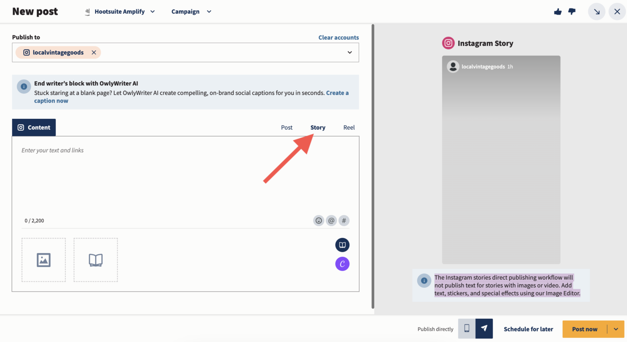The height and width of the screenshot is (342, 627).
Task: Expand the Campaign dropdown
Action: [191, 12]
